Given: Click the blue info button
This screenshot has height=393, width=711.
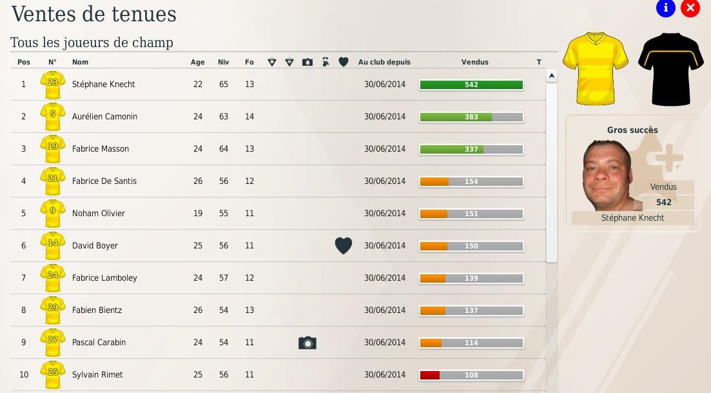Looking at the screenshot, I should click(666, 8).
